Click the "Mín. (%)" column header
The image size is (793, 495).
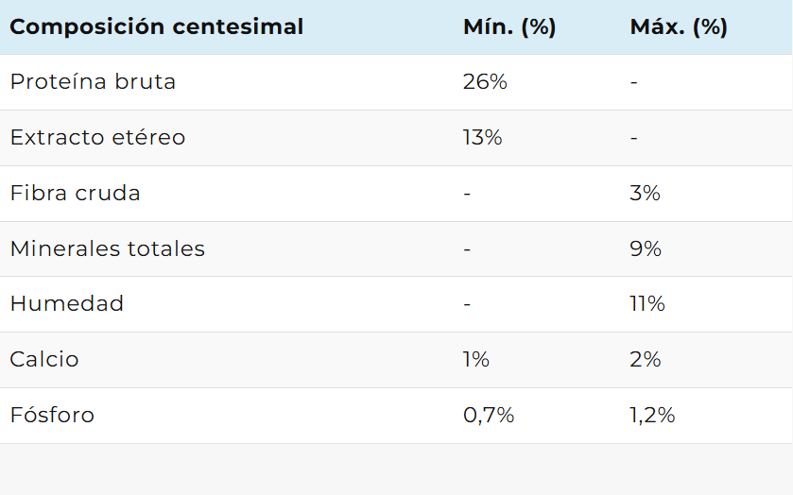(509, 26)
